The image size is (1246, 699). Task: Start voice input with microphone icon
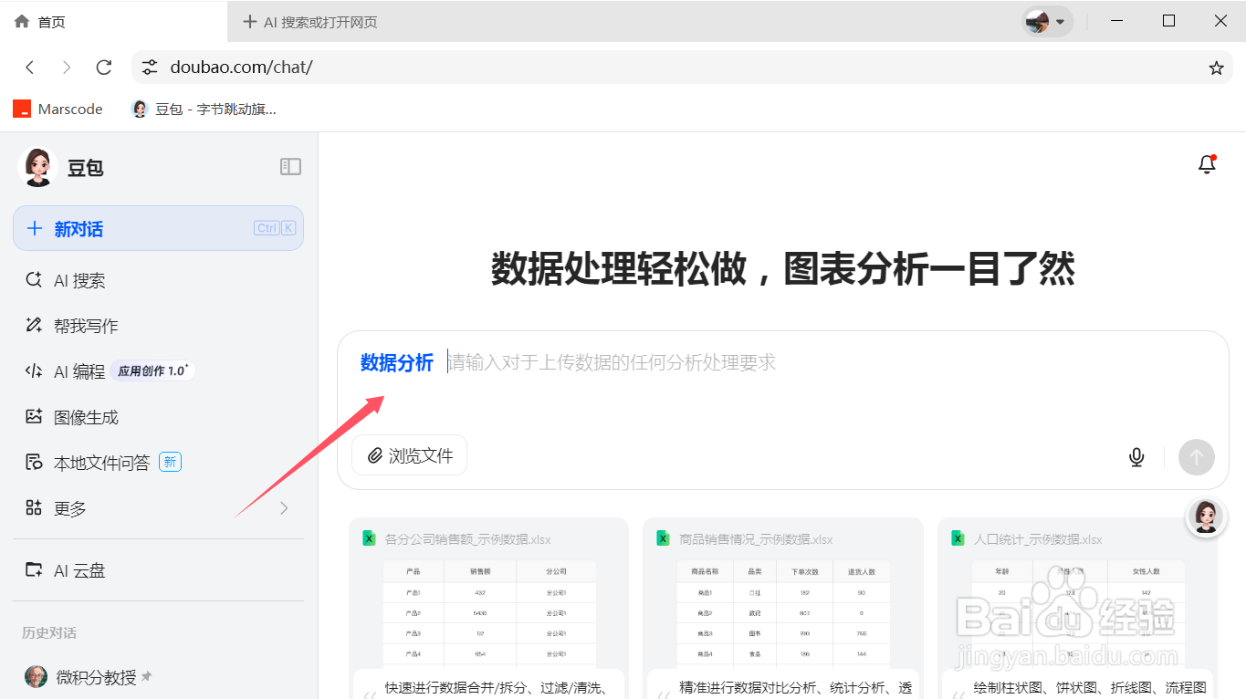pos(1136,456)
